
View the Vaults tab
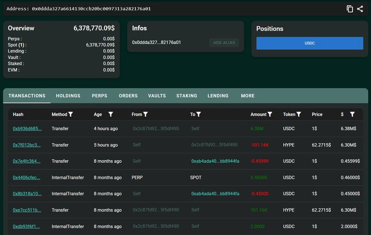coord(157,96)
